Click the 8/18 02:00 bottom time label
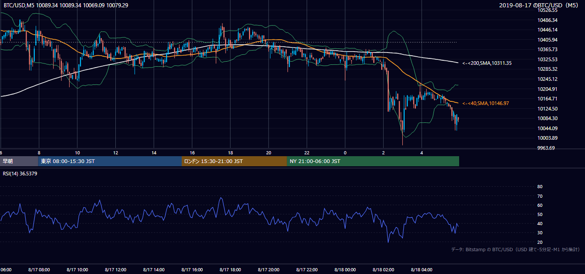This screenshot has width=585, height=274. tap(383, 270)
